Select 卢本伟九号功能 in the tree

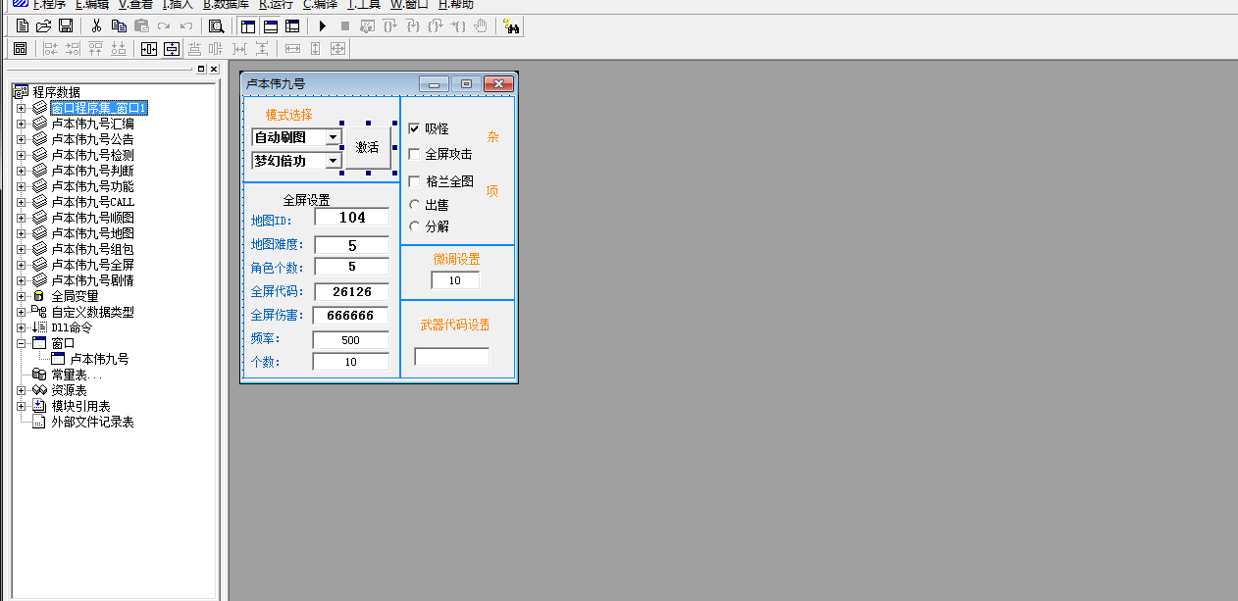[92, 186]
